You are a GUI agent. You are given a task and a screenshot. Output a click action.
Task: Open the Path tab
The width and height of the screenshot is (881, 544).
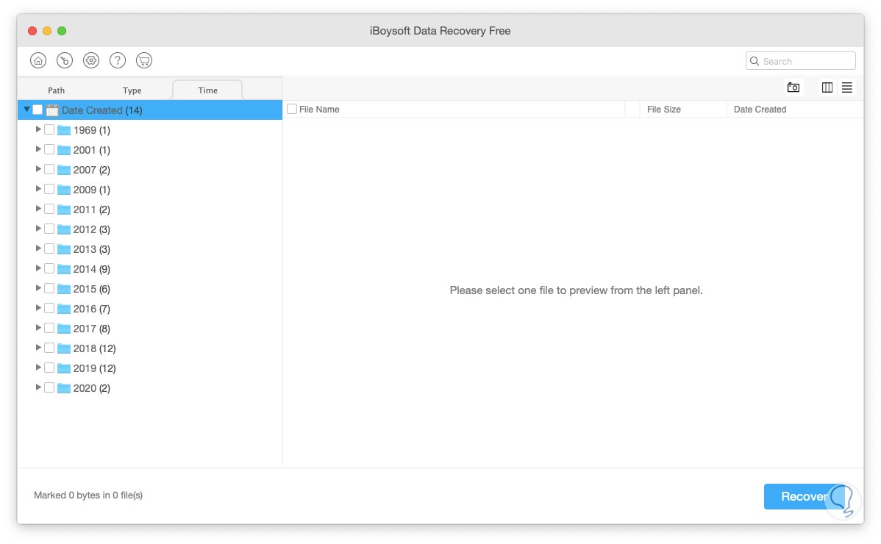point(56,90)
